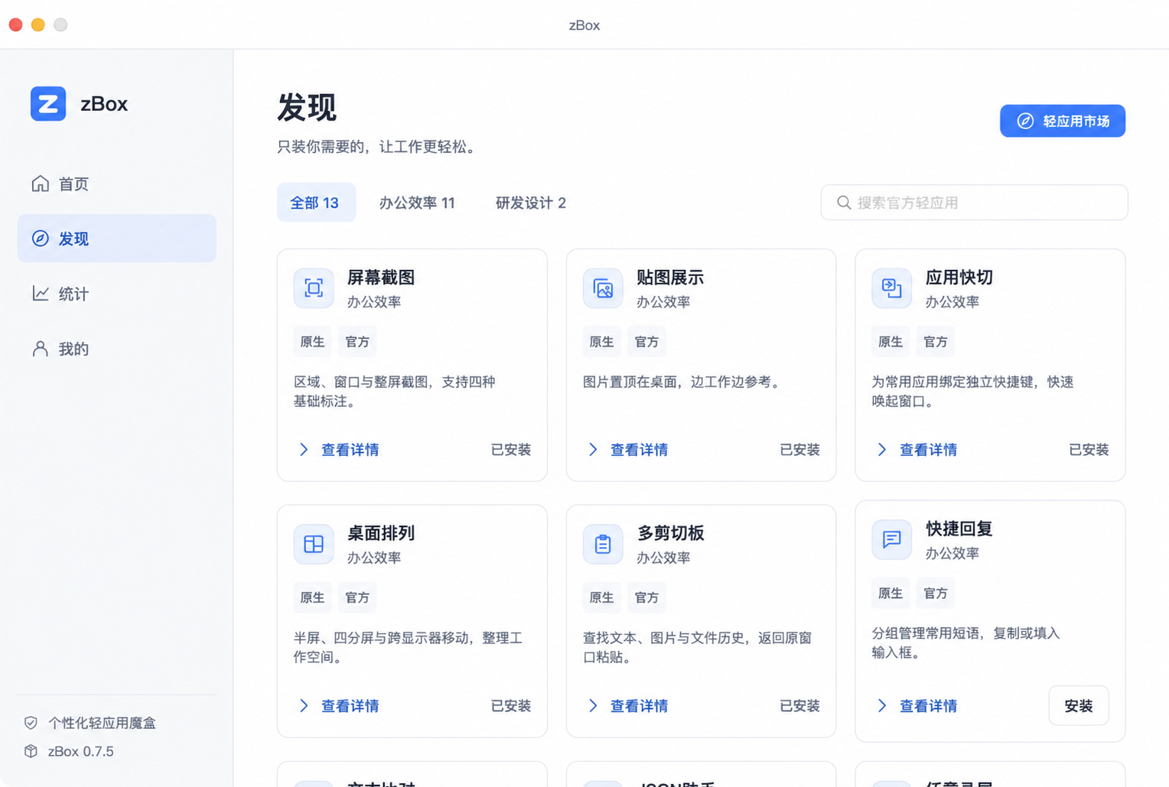Click the zBox 0.7.5 version text
This screenshot has width=1169, height=787.
pyautogui.click(x=81, y=751)
